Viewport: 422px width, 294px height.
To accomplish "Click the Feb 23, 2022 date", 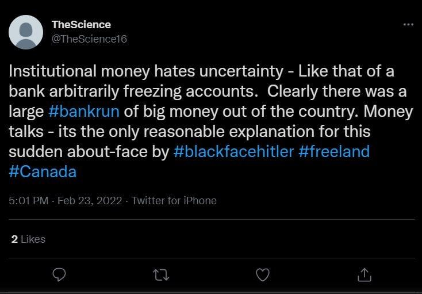I will coord(89,201).
